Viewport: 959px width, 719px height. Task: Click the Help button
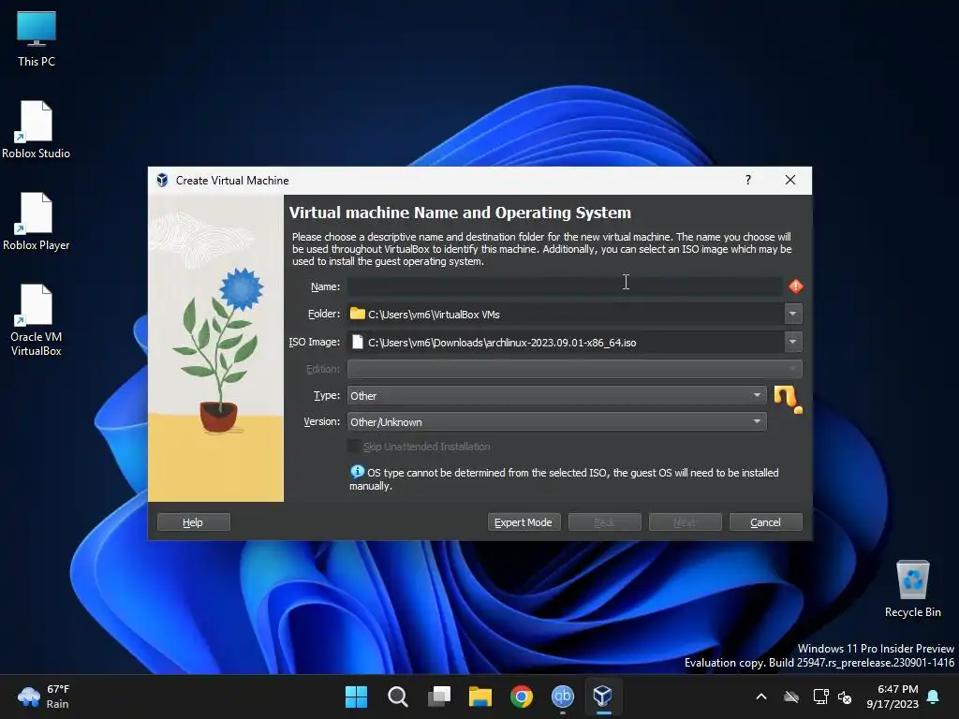click(x=193, y=522)
